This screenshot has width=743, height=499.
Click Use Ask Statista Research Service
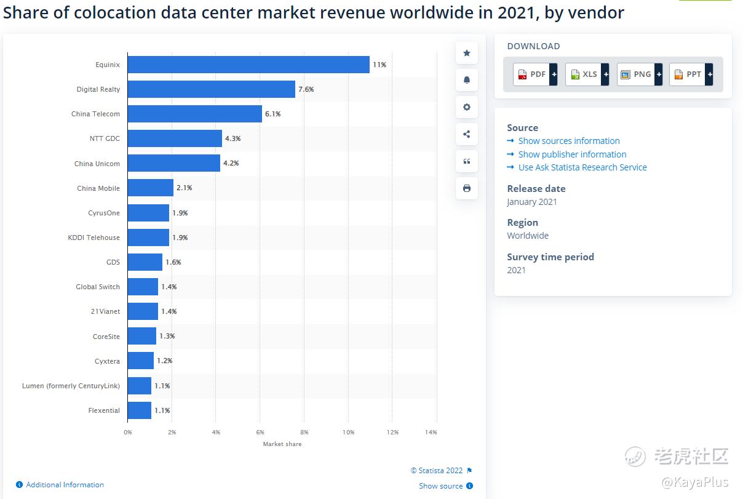pyautogui.click(x=582, y=167)
